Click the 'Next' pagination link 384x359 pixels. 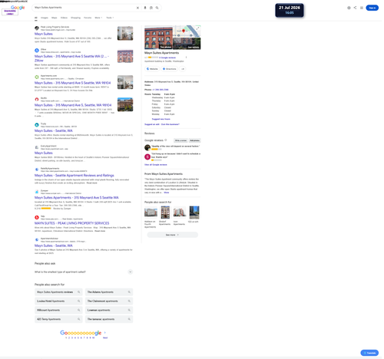pyautogui.click(x=106, y=338)
